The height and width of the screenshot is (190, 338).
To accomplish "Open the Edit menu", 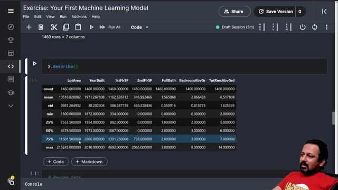I will [37, 16].
